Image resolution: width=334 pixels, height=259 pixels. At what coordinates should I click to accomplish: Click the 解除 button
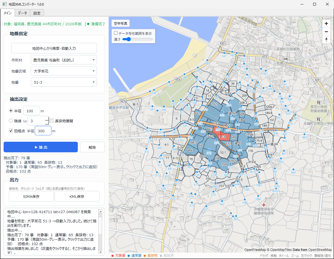point(92,147)
